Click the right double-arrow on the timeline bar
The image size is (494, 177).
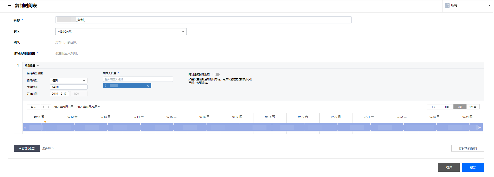click(x=479, y=128)
